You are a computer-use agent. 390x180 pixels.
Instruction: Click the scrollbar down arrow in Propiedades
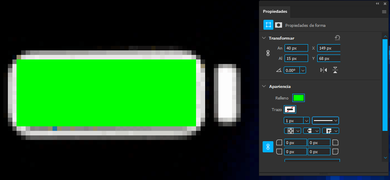click(x=385, y=157)
